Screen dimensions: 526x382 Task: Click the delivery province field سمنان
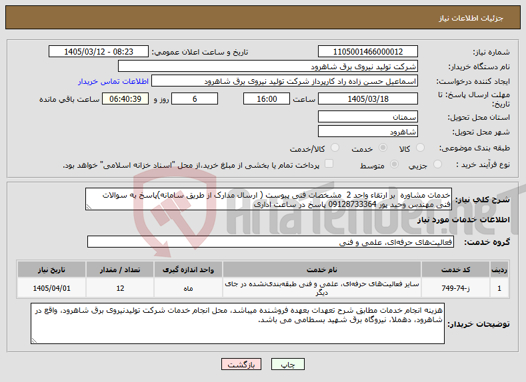pos(367,117)
